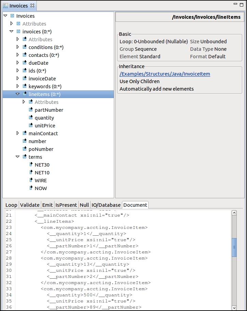Click the minimize view icon
247x311 pixels.
235,4
